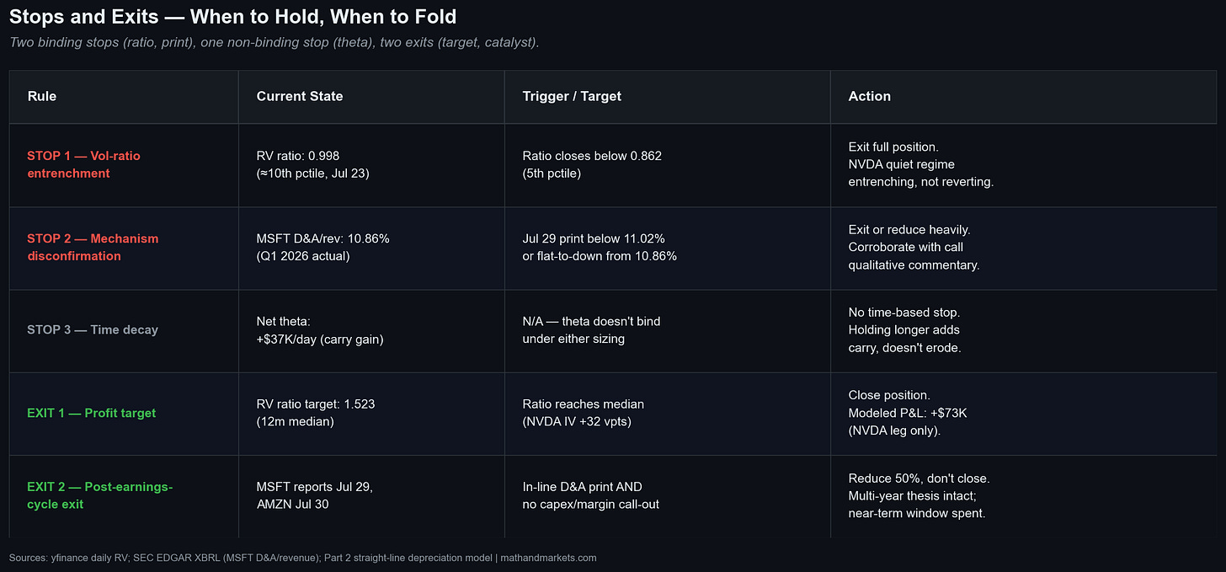Select the Trigger / Target column header
Viewport: 1226px width, 572px height.
pyautogui.click(x=572, y=96)
